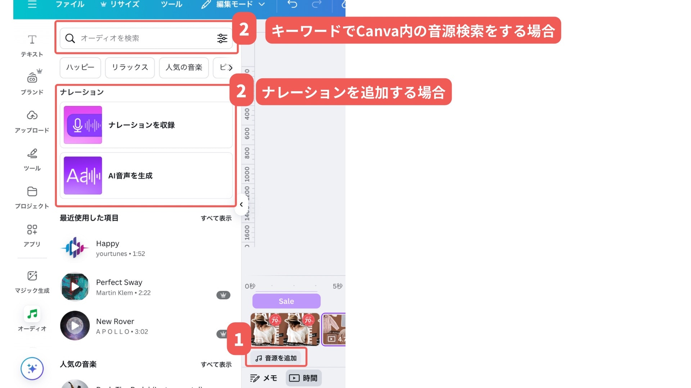Viewport: 691px width, 388px height.
Task: Play the Perfect Sway track preview
Action: [75, 287]
